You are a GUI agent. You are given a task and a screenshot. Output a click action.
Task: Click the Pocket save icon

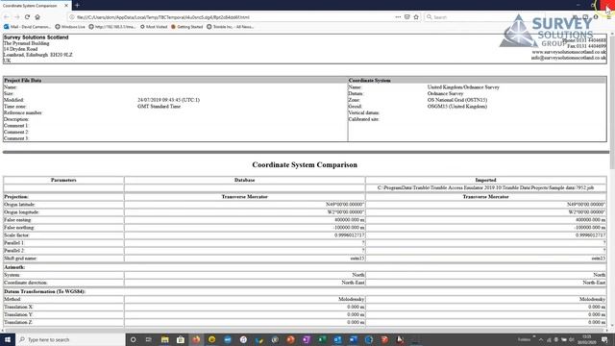tap(407, 17)
